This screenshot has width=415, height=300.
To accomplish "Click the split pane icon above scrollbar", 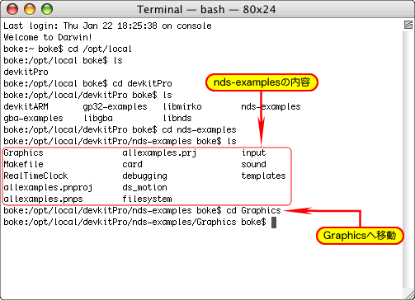I will pos(408,25).
